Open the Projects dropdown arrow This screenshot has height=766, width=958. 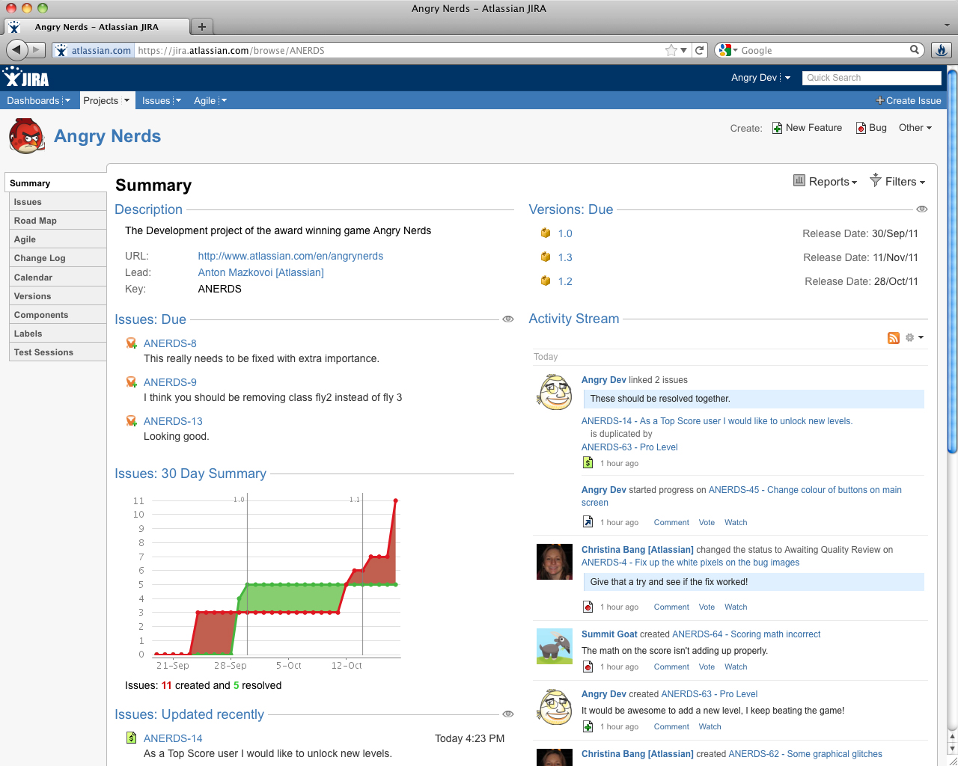126,101
